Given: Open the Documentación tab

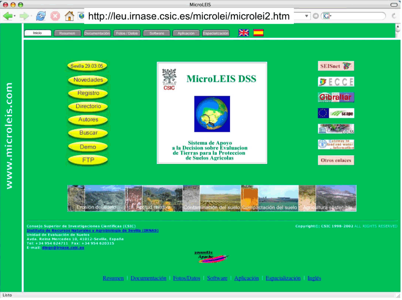Looking at the screenshot, I should 97,33.
